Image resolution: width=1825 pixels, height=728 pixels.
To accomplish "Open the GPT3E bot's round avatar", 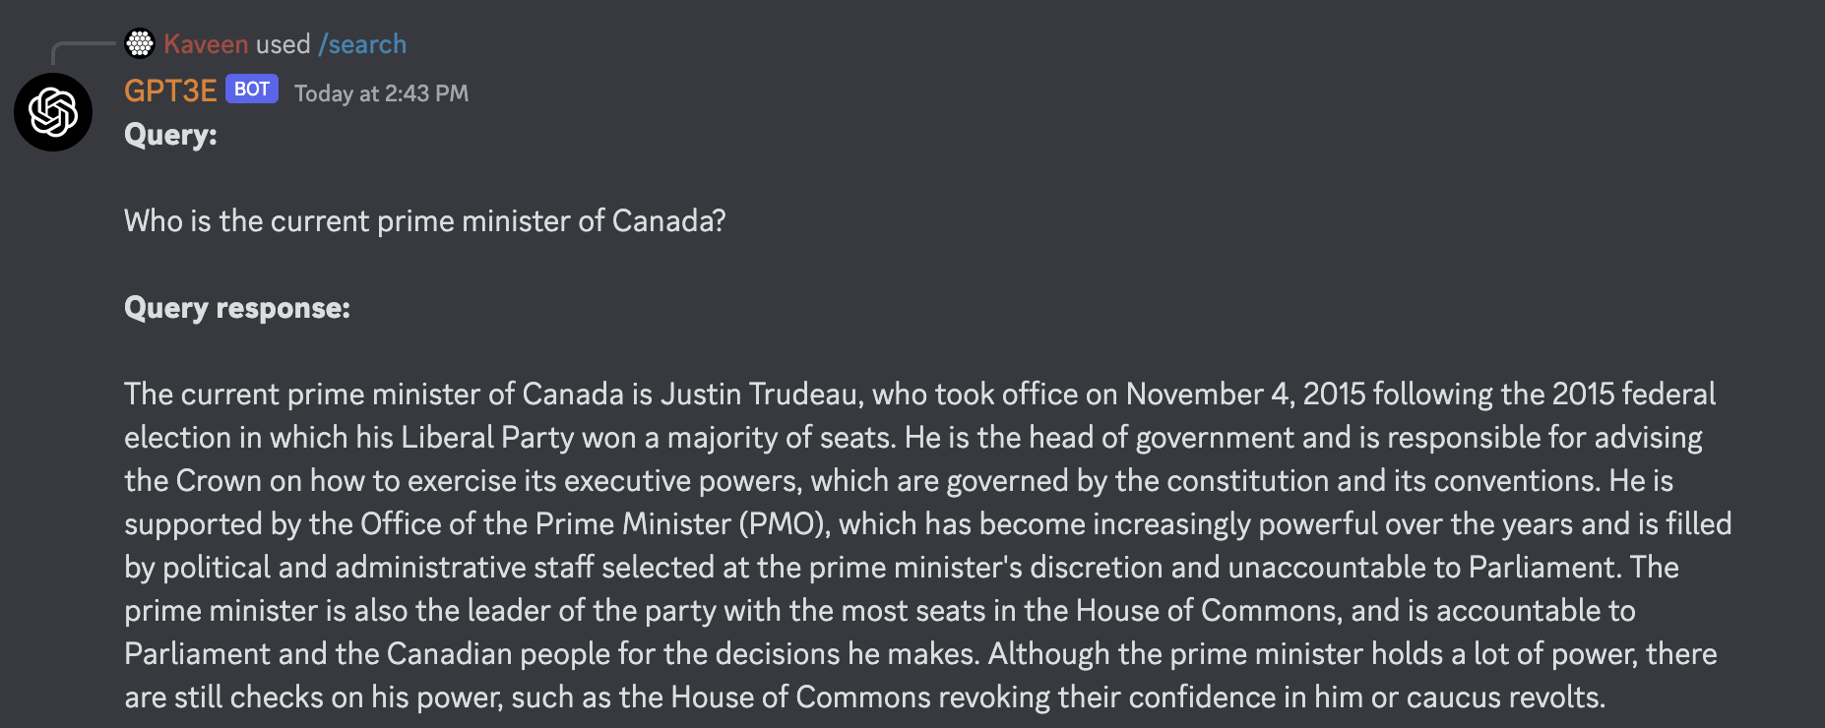I will (53, 112).
